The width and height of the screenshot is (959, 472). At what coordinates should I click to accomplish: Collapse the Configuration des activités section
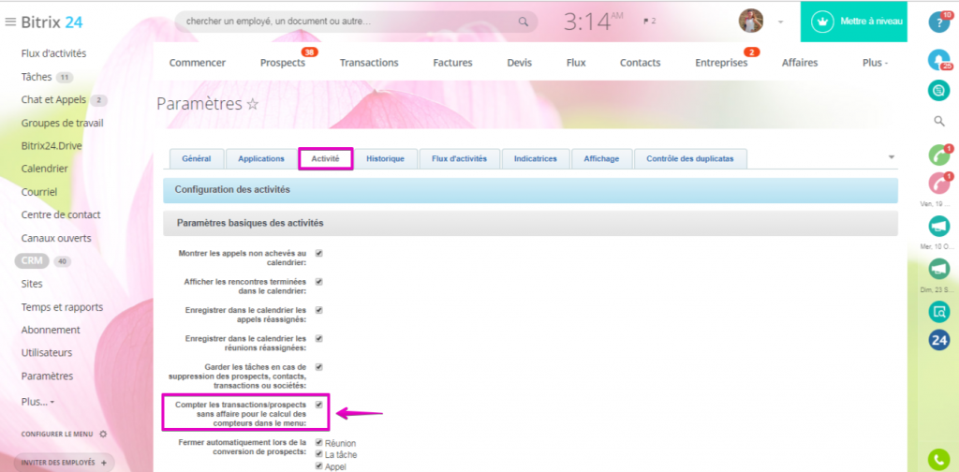(x=530, y=190)
